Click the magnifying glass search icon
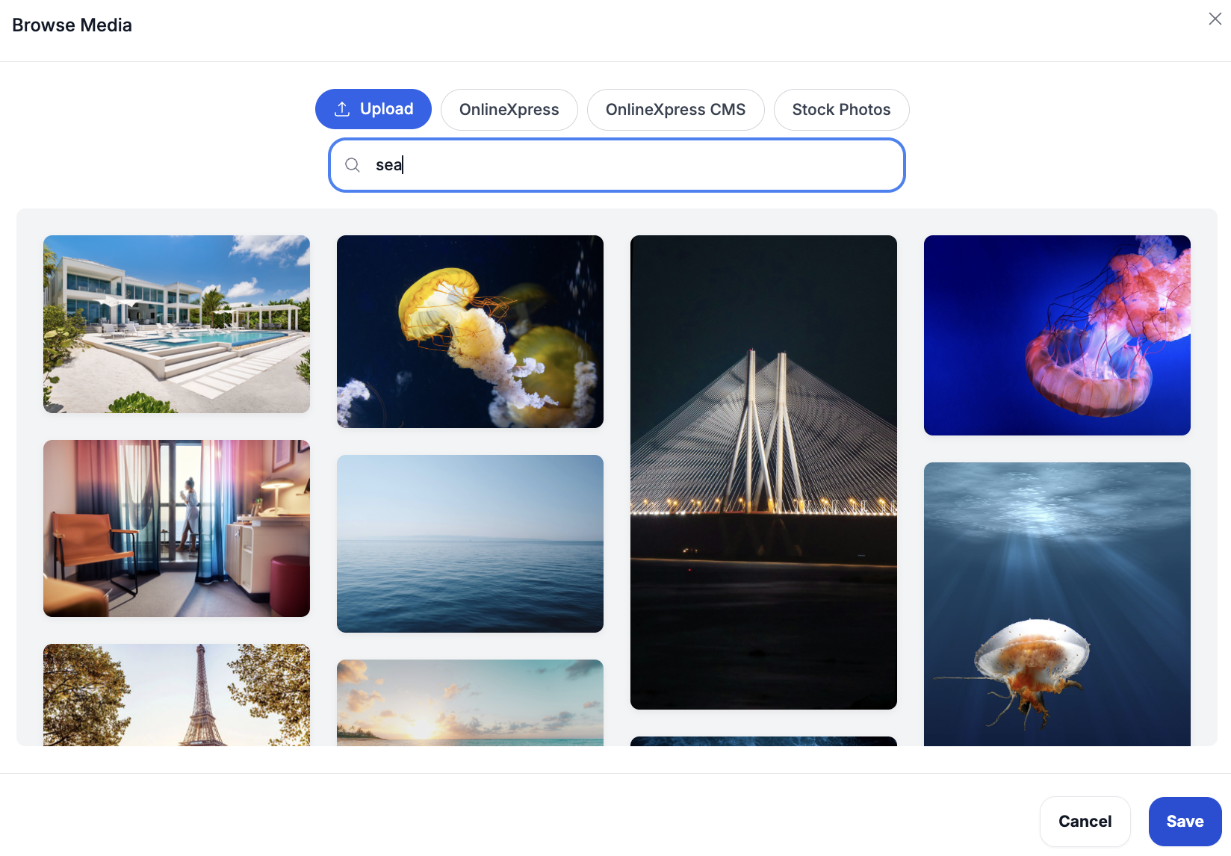The height and width of the screenshot is (856, 1231). (x=353, y=165)
